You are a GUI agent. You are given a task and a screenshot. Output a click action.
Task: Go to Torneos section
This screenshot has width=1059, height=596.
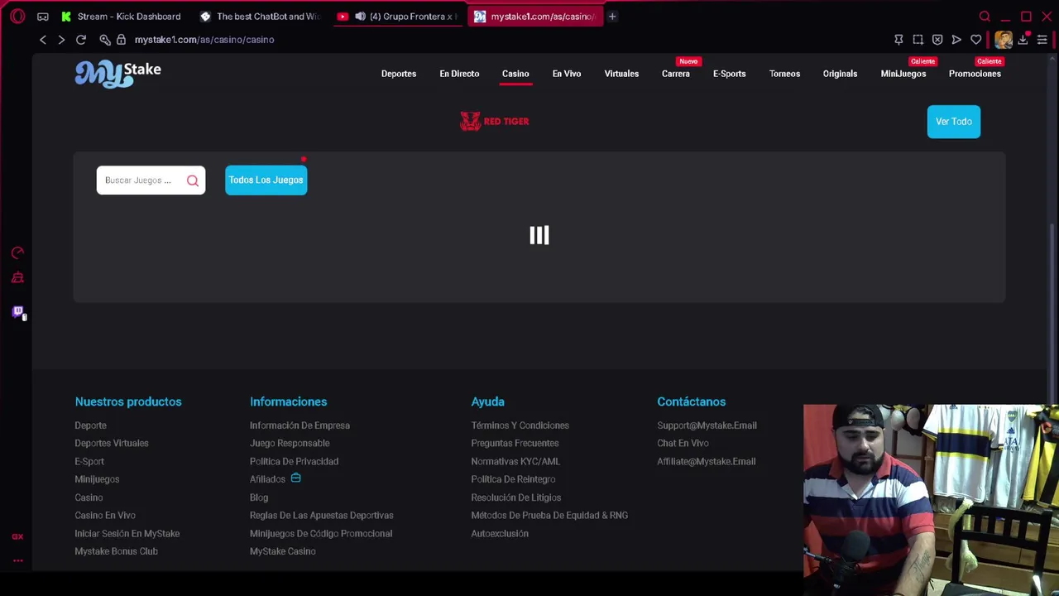(x=784, y=74)
